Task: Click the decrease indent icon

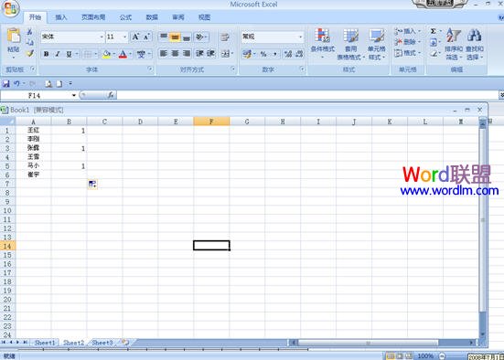Action: tap(199, 53)
